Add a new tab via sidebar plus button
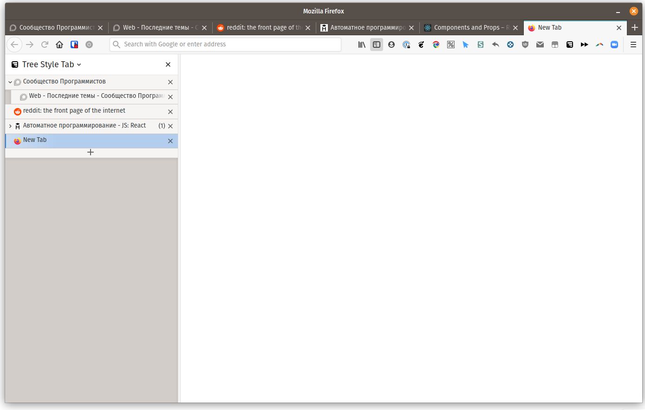The image size is (645, 410). click(91, 152)
